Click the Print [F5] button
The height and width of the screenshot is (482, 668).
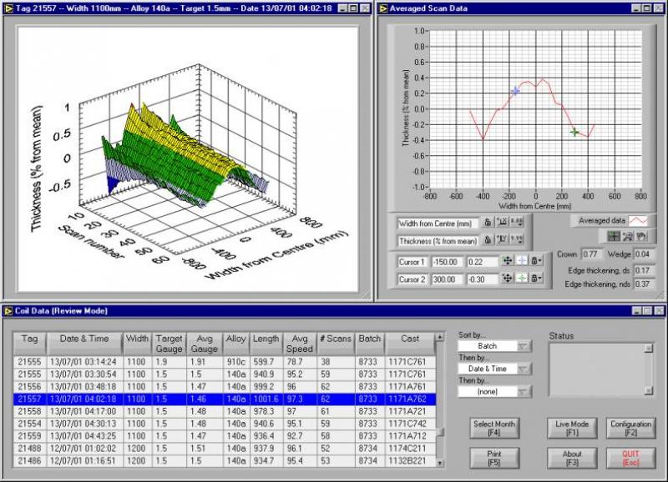coord(494,458)
